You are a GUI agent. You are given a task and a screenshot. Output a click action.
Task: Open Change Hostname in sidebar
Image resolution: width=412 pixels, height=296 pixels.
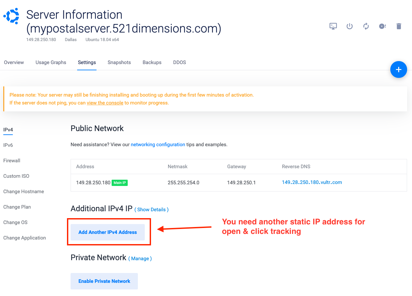(24, 192)
